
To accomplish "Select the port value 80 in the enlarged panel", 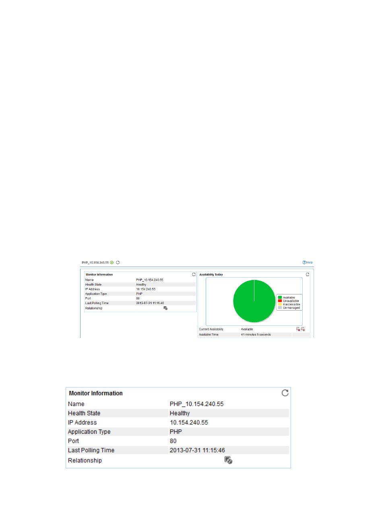I will 173,441.
